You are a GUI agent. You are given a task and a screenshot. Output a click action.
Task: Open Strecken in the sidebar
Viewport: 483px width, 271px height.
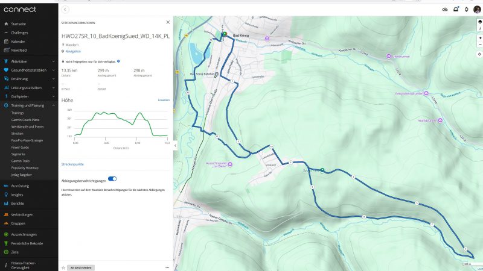[17, 133]
